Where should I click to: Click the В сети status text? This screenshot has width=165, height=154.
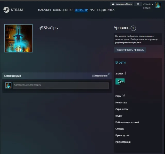click(120, 62)
